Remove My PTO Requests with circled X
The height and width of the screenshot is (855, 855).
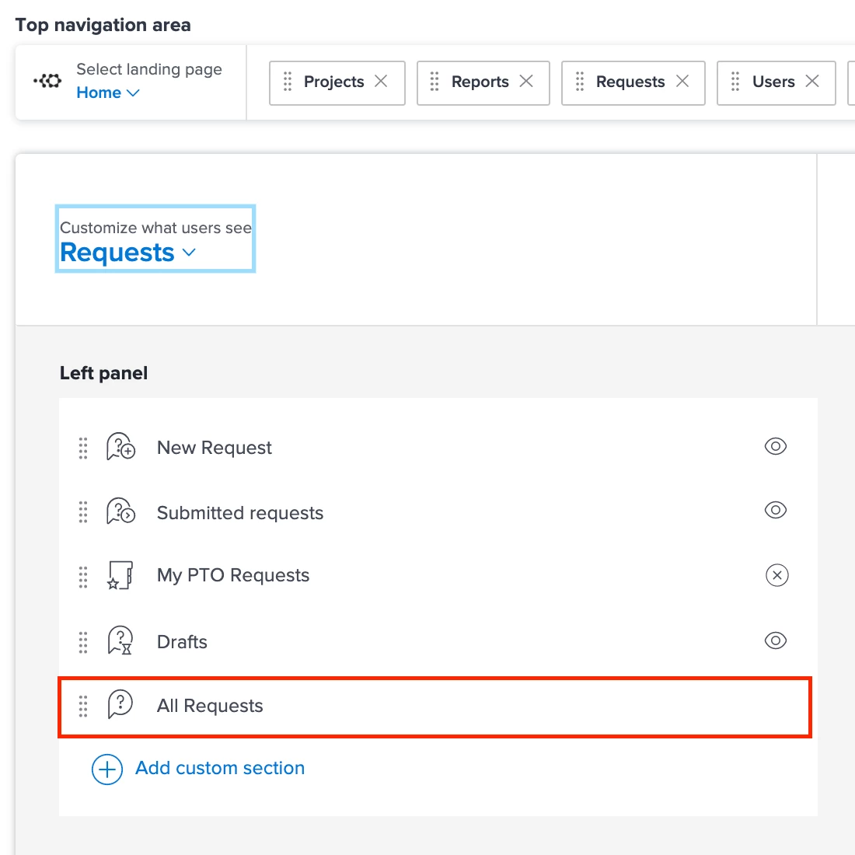(777, 575)
